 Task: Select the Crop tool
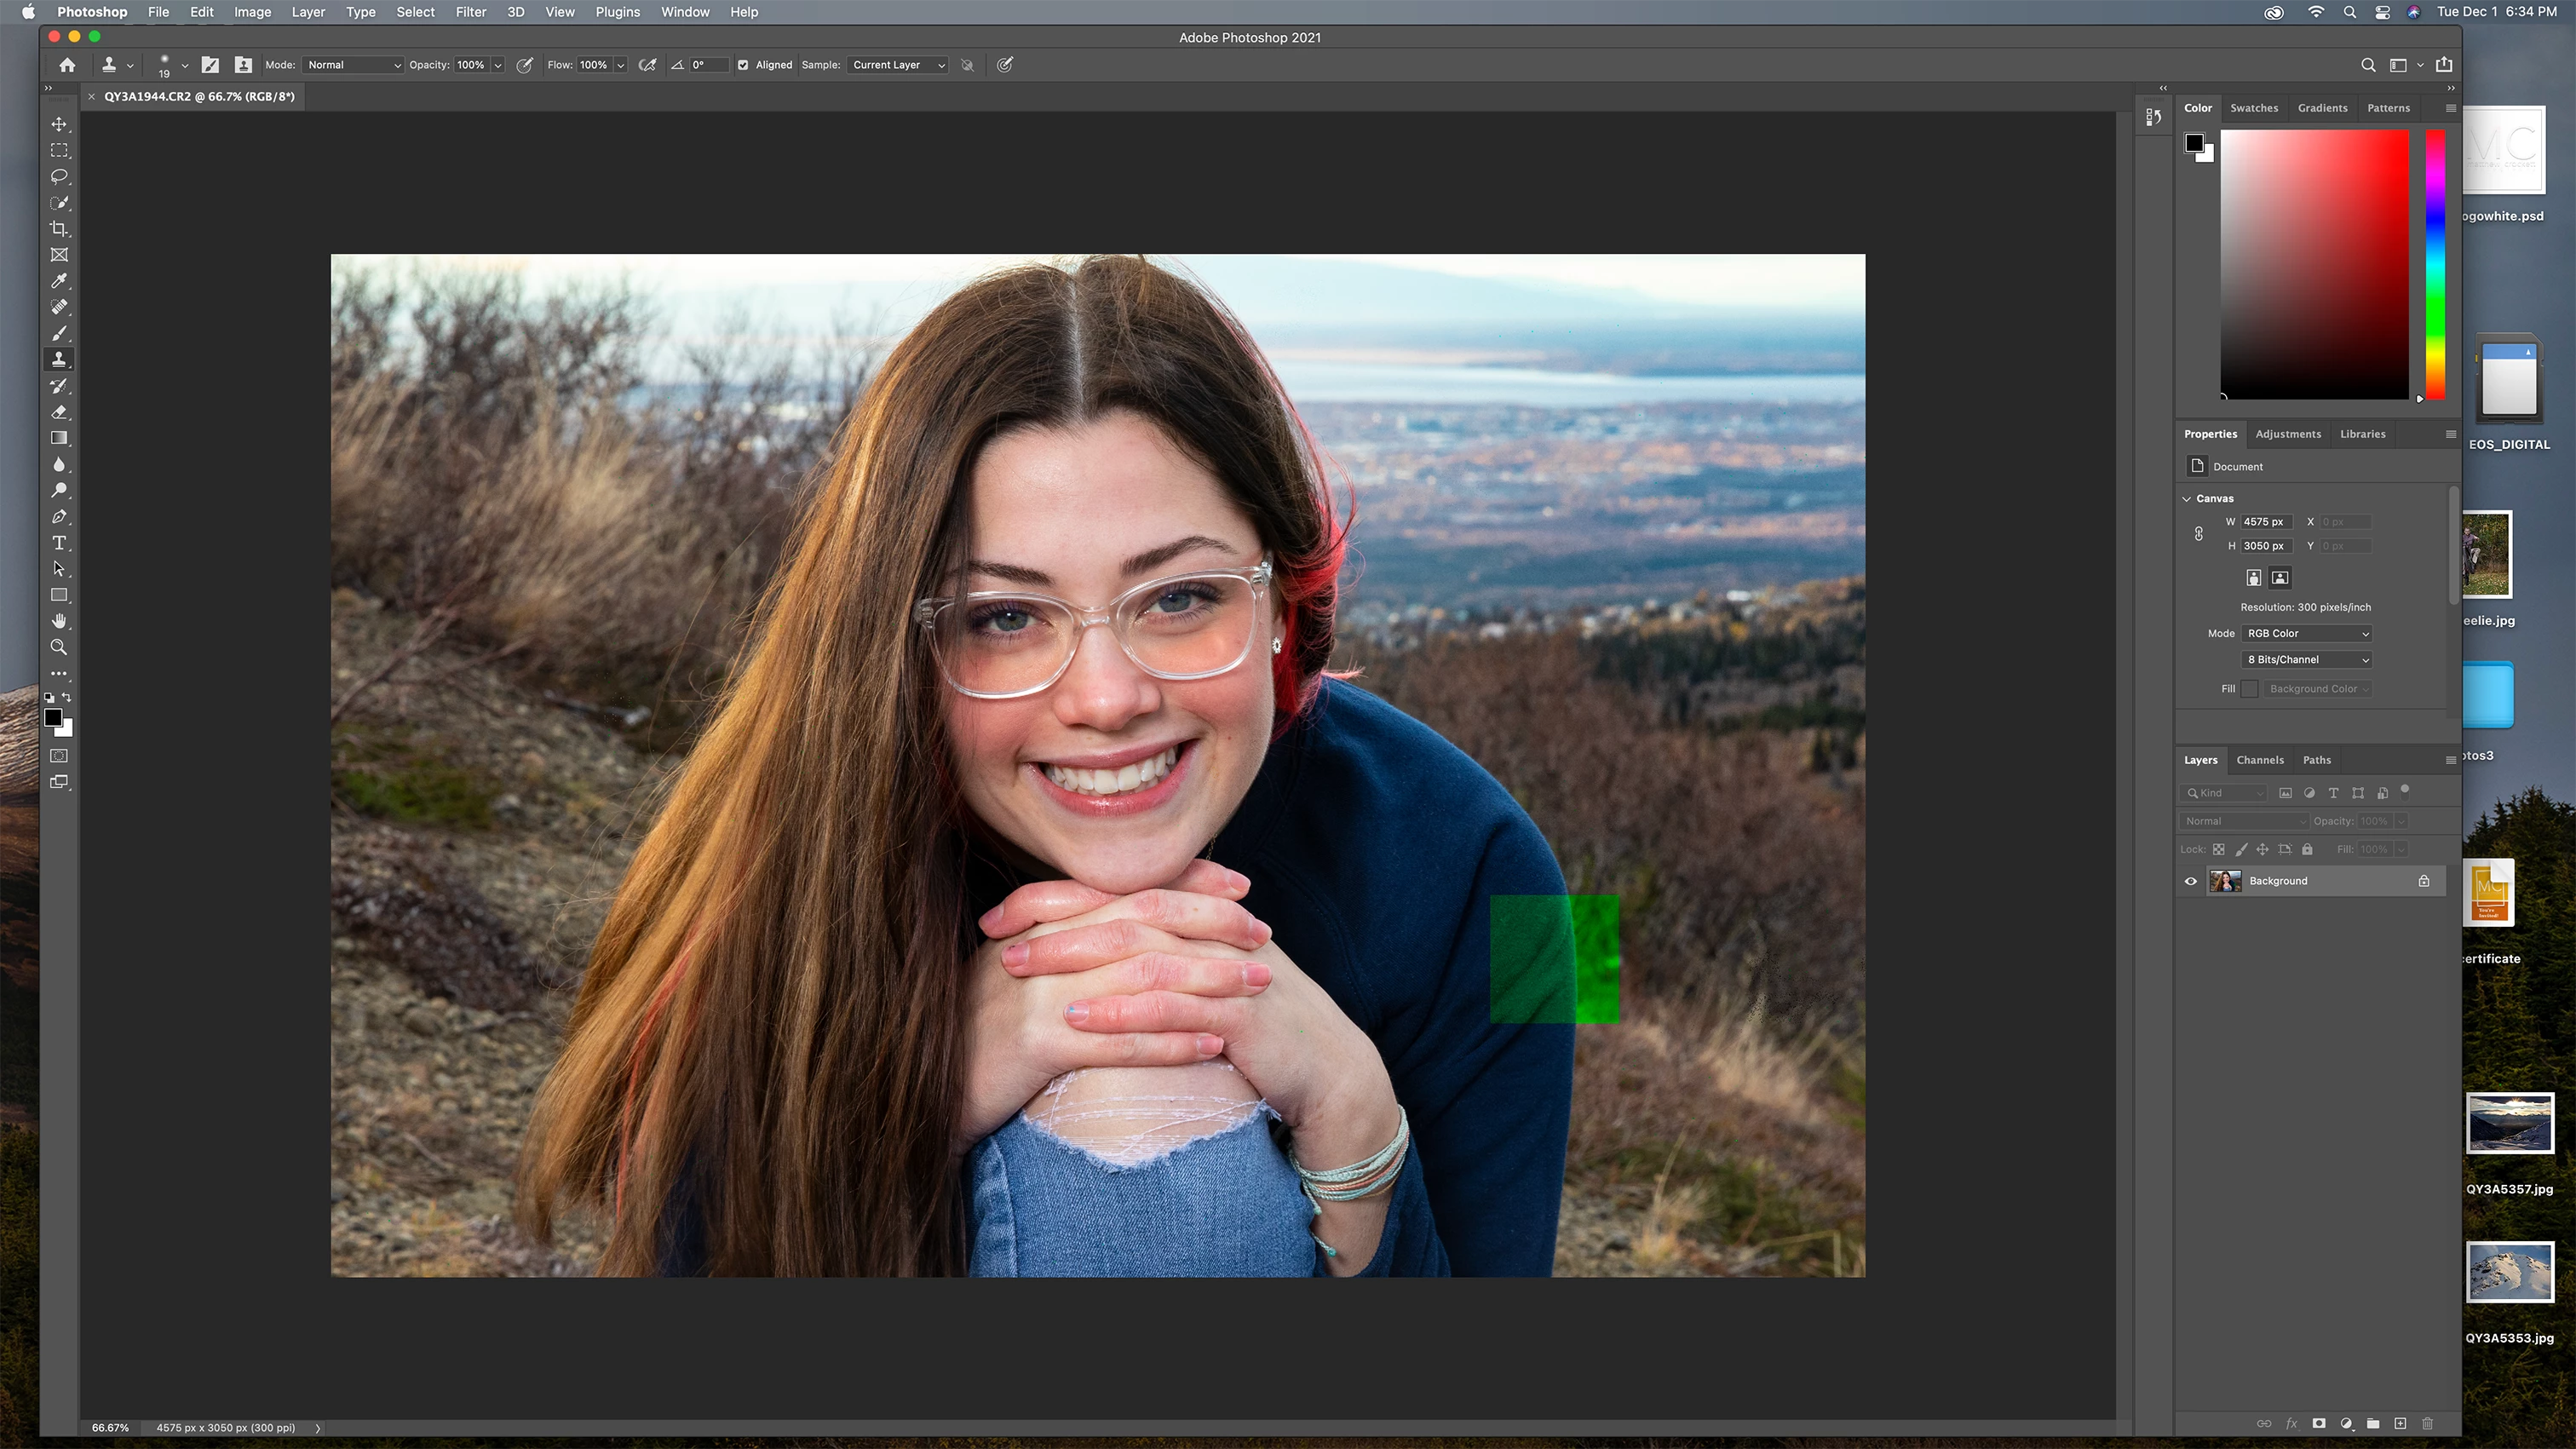[x=59, y=229]
